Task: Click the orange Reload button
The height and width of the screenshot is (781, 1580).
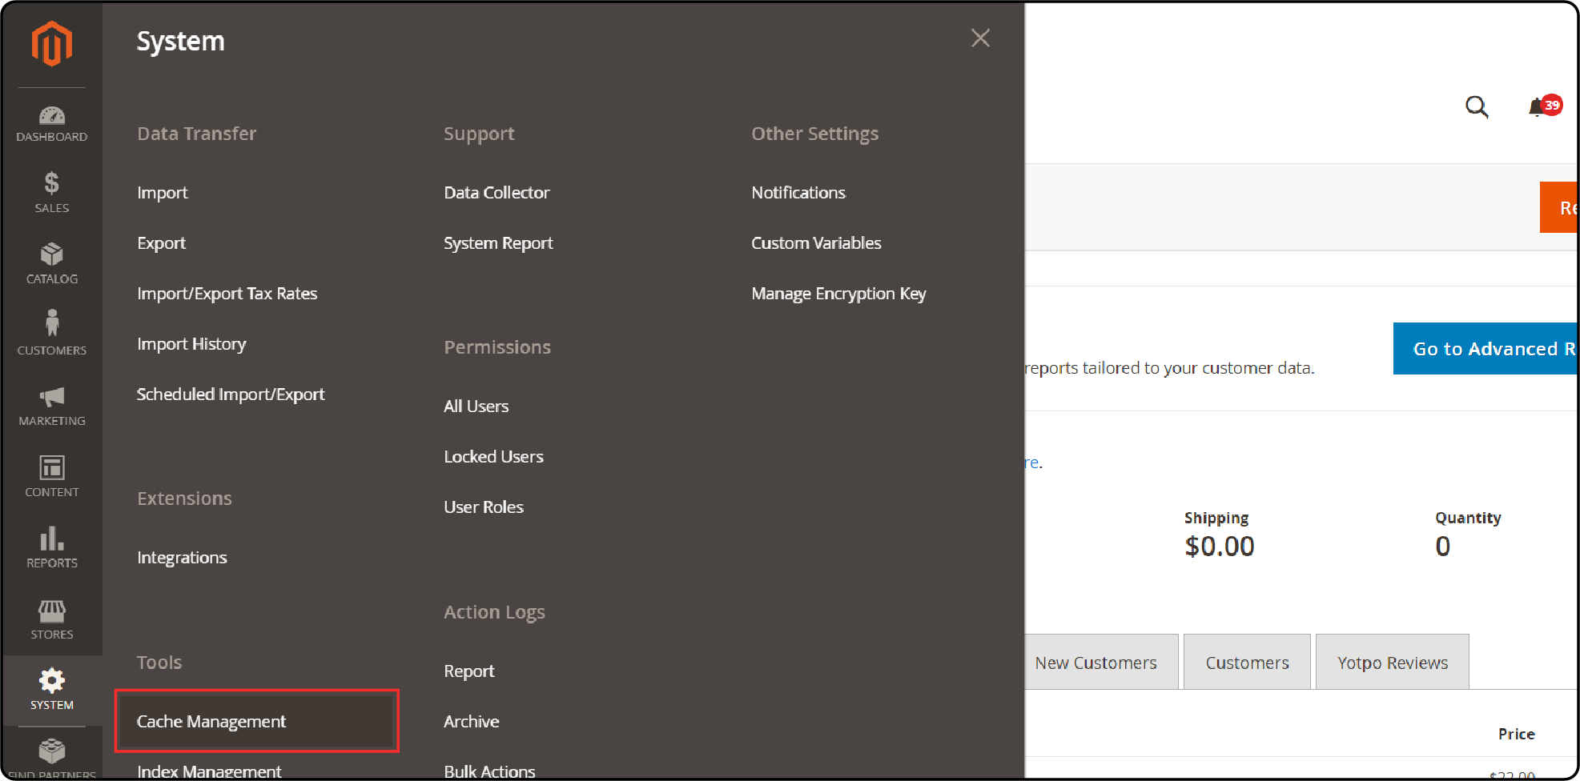Action: click(1558, 207)
